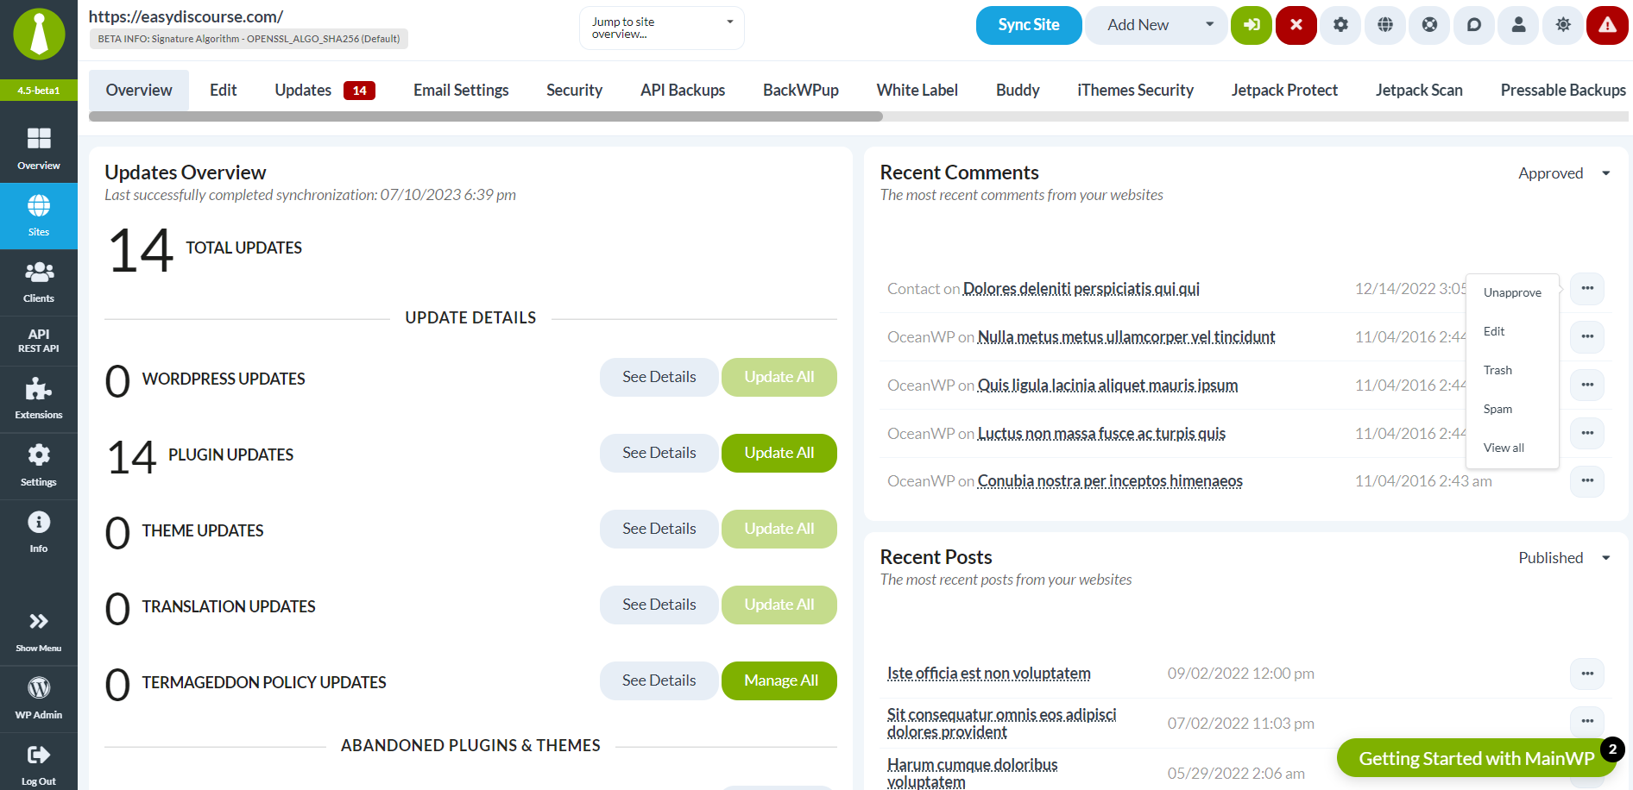Open the Email Settings tab
This screenshot has width=1633, height=790.
[x=461, y=90]
